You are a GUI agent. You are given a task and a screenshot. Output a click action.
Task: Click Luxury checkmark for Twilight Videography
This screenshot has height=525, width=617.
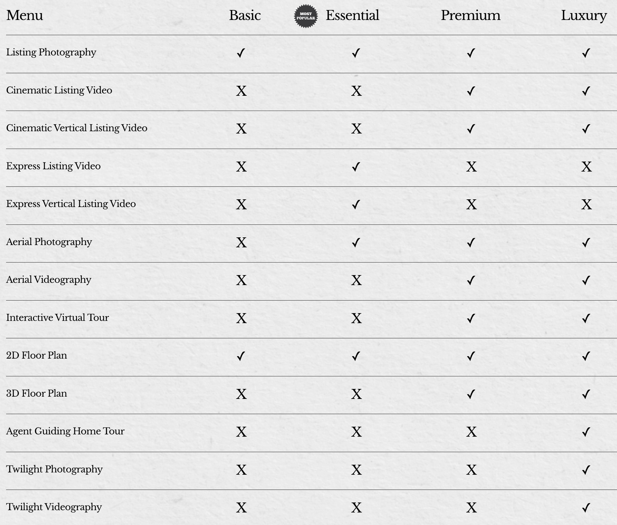(x=586, y=508)
